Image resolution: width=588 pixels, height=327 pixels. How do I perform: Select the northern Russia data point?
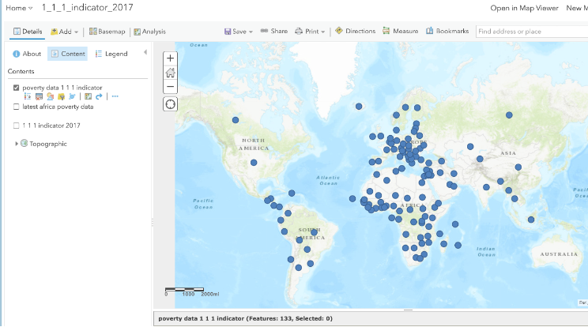pyautogui.click(x=509, y=115)
